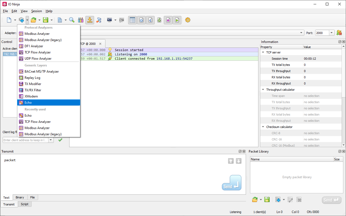Image resolution: width=346 pixels, height=216 pixels.
Task: Click the next packet down arrow
Action: tap(239, 161)
